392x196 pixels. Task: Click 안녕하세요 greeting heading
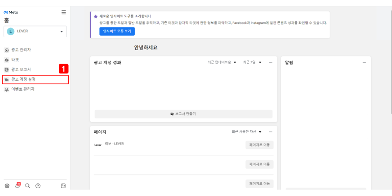point(146,48)
